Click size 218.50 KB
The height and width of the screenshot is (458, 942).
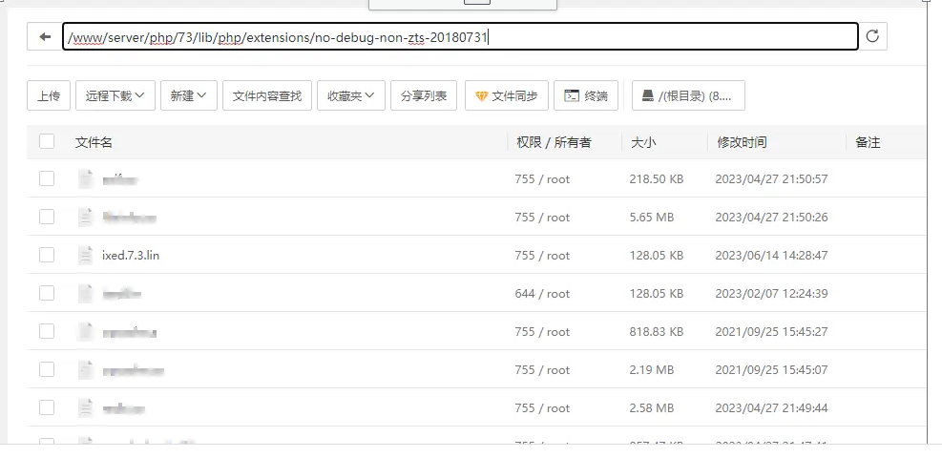click(657, 178)
